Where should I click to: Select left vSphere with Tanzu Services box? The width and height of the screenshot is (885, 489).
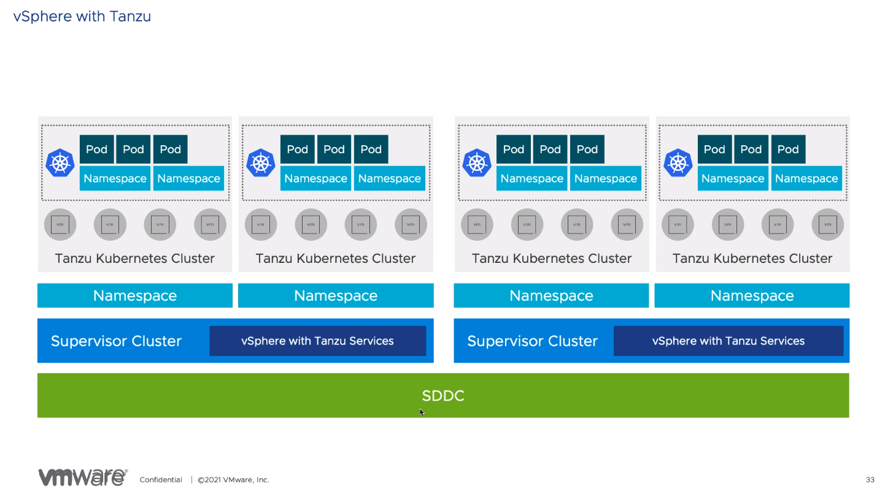click(317, 341)
